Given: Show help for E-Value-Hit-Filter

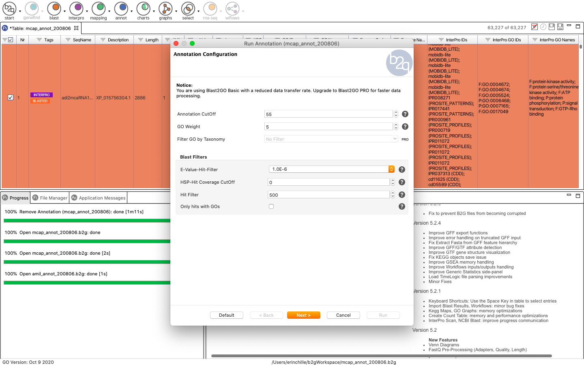Looking at the screenshot, I should point(401,170).
